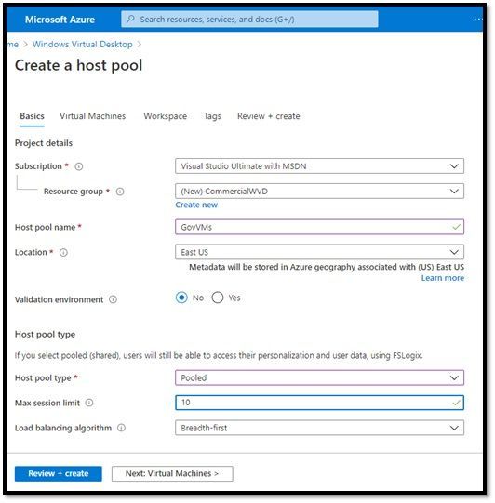The image size is (495, 503).
Task: Show info tooltip for Location
Action: 63,253
